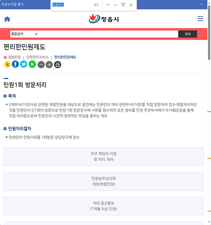Image resolution: width=211 pixels, height=225 pixels.
Task: Click the 검색 button
Action: 188,34
